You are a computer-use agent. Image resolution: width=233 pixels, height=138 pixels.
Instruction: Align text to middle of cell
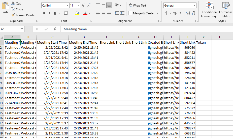pyautogui.click(x=104, y=5)
